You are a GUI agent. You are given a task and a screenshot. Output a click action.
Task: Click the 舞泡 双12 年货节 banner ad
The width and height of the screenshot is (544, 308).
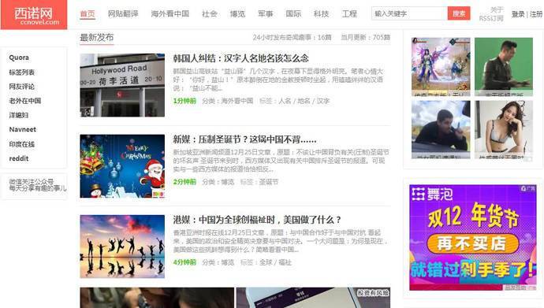[x=472, y=237]
